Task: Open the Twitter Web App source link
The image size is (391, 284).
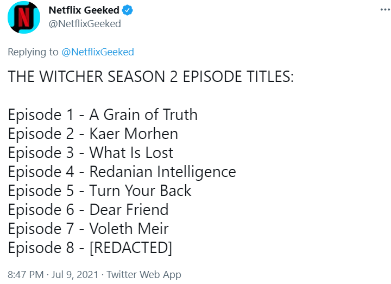Action: [144, 275]
